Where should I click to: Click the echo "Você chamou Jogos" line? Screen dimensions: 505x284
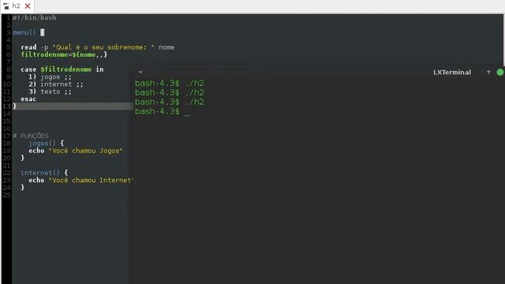pos(76,151)
